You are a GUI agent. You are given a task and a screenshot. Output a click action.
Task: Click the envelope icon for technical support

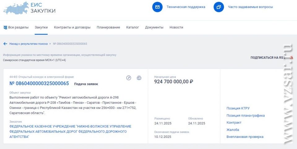tap(157, 7)
